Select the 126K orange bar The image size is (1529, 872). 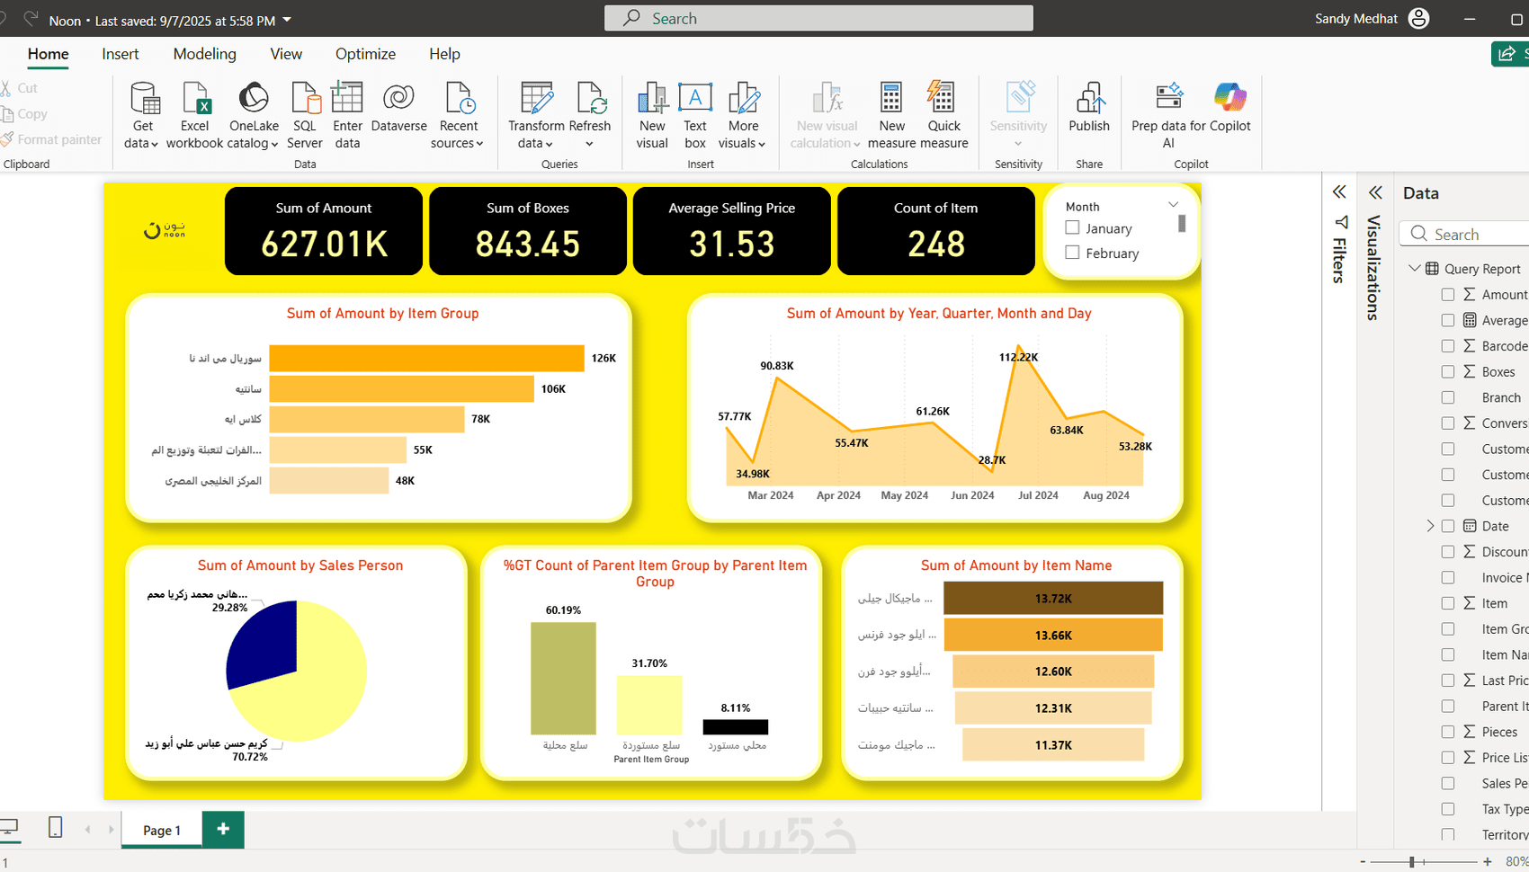[x=426, y=358]
